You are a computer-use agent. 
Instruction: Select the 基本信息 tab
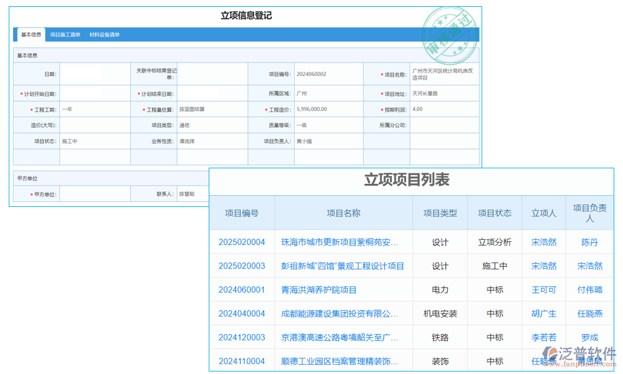point(31,34)
